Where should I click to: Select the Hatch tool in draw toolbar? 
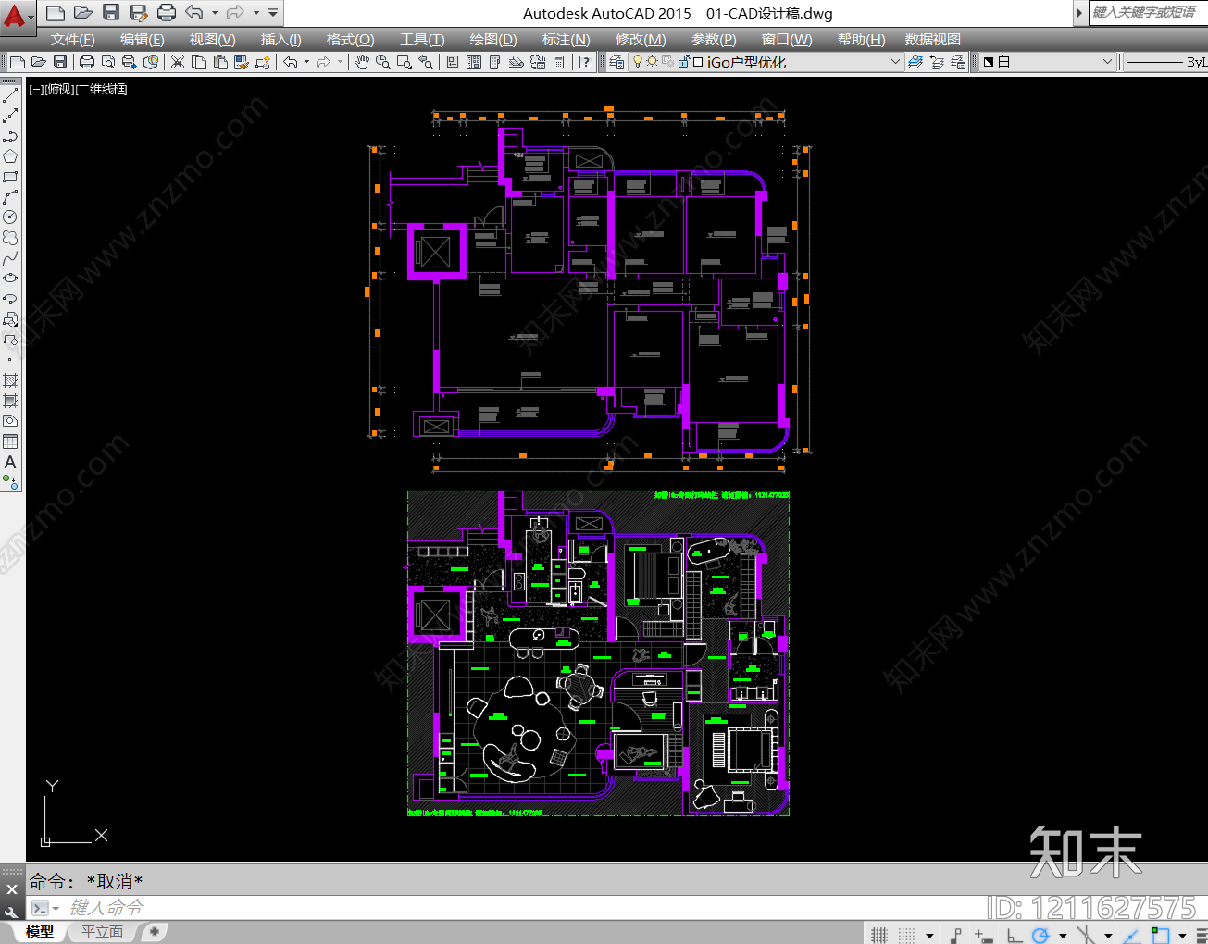pyautogui.click(x=10, y=380)
